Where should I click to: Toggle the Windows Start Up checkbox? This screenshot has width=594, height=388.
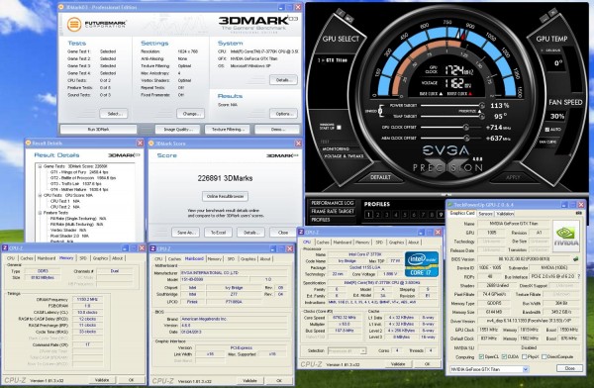[x=339, y=128]
